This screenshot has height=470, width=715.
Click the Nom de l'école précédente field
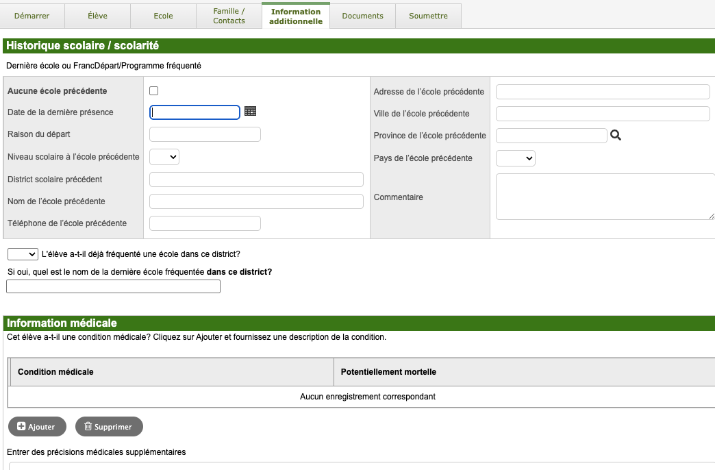pos(256,201)
